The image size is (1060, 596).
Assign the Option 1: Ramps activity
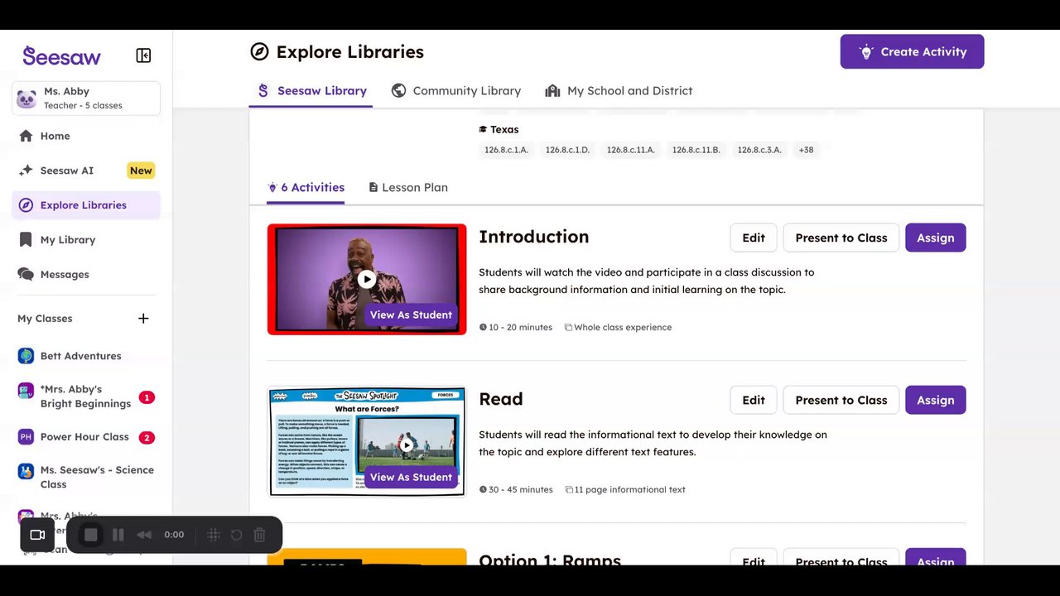pos(936,558)
